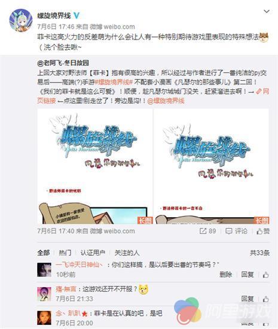Screen dimensions: 278x329
Task: Open the #螺旋境界线# hashtag link
Action: (x=114, y=82)
